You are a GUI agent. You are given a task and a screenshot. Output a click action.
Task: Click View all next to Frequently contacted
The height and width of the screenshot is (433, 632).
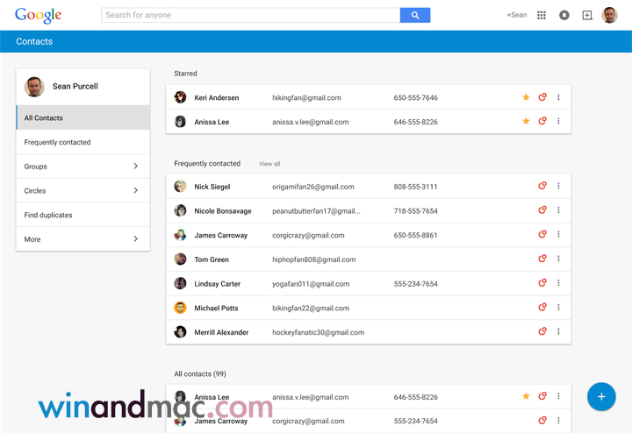tap(269, 164)
